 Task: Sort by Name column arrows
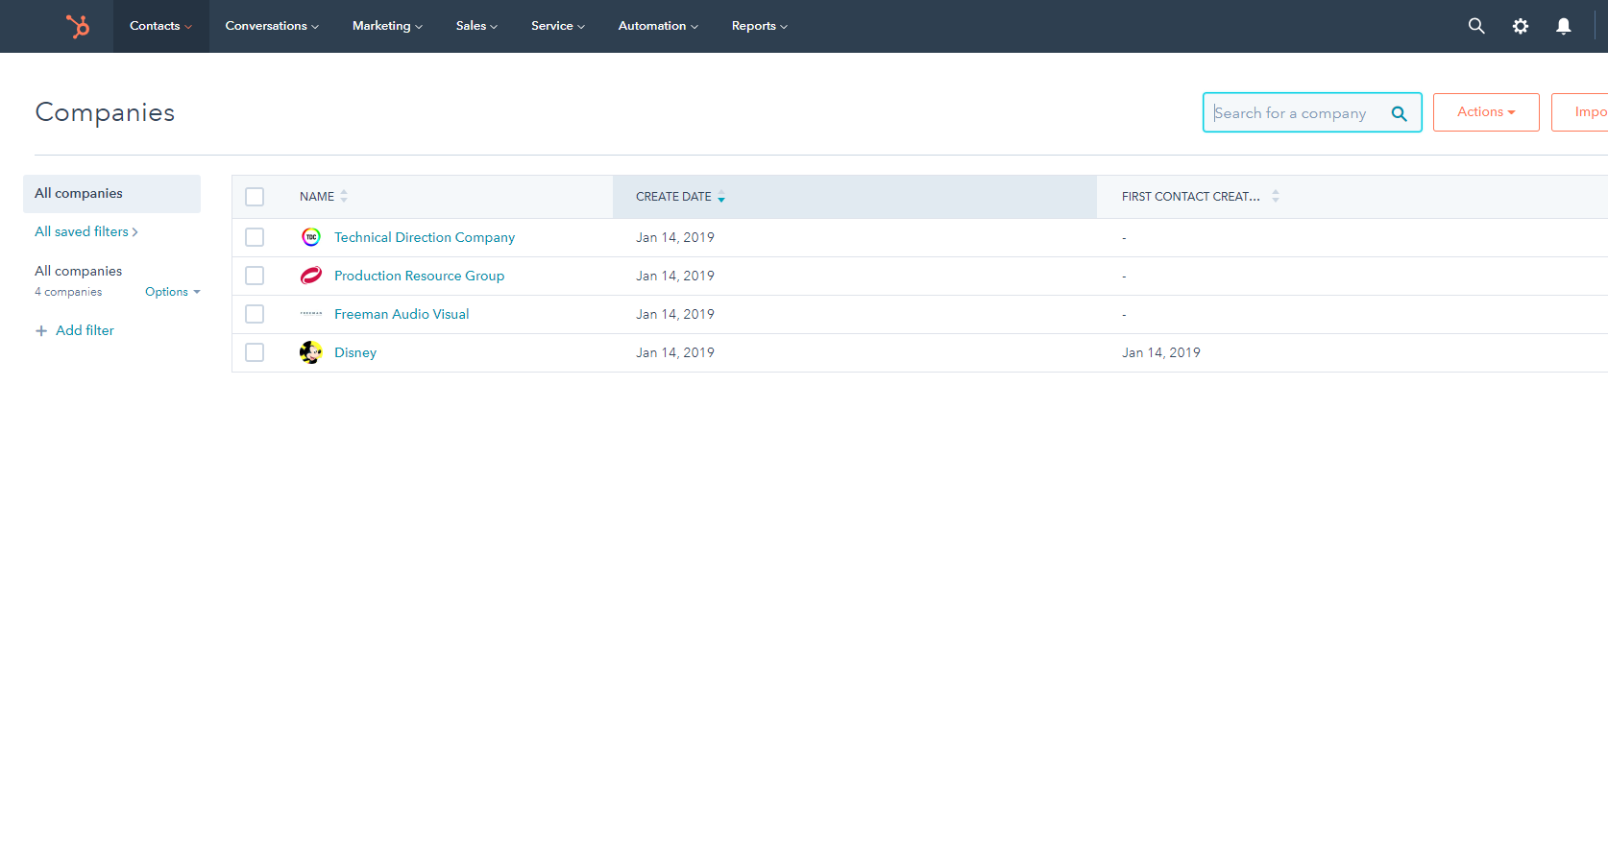pos(344,196)
